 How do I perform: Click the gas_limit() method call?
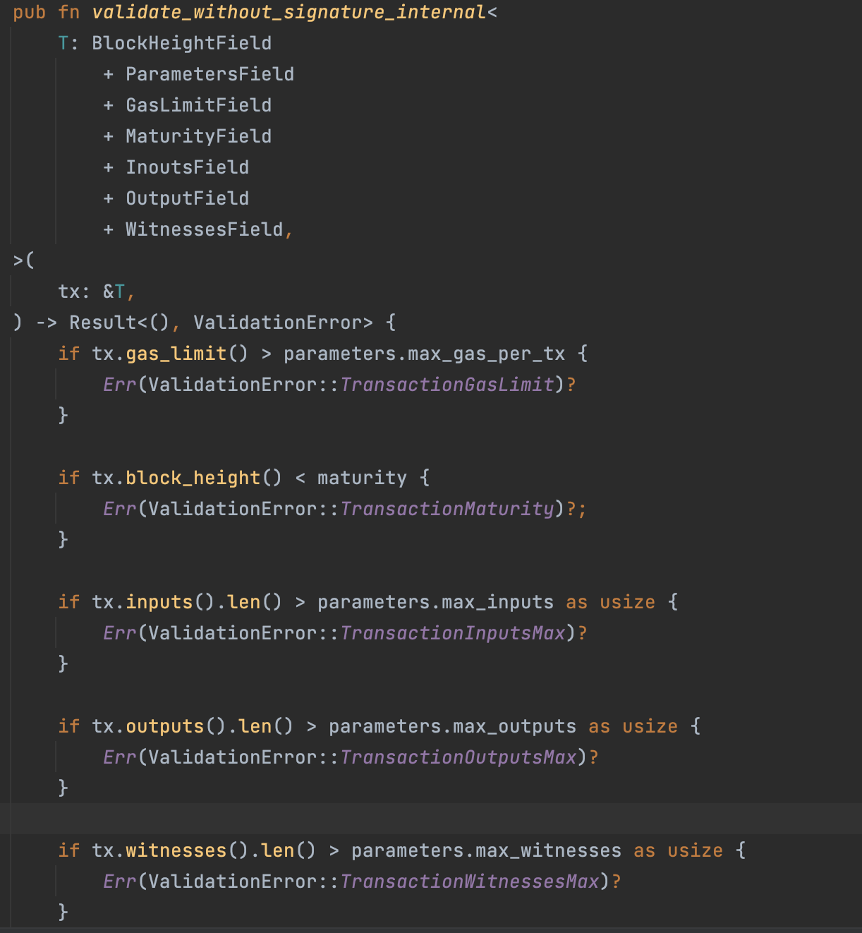click(x=187, y=354)
